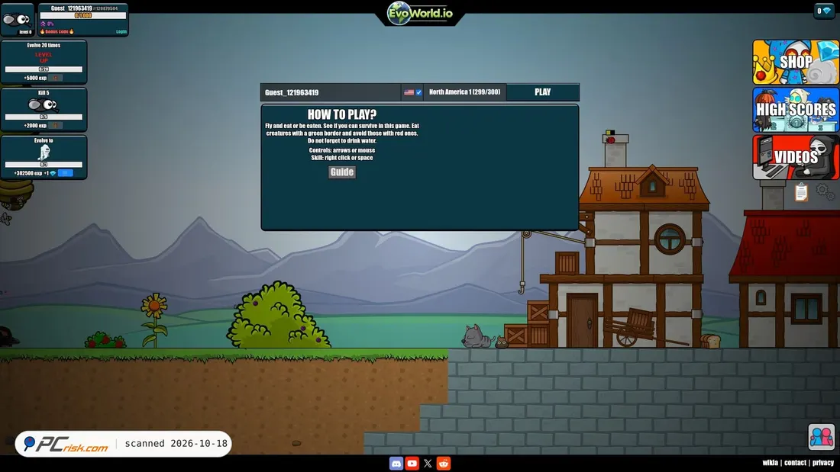The image size is (840, 472).
Task: Toggle the checkbox beside the US flag
Action: click(x=419, y=92)
